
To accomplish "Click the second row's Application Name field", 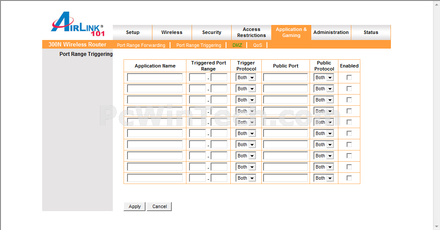I will coord(155,89).
